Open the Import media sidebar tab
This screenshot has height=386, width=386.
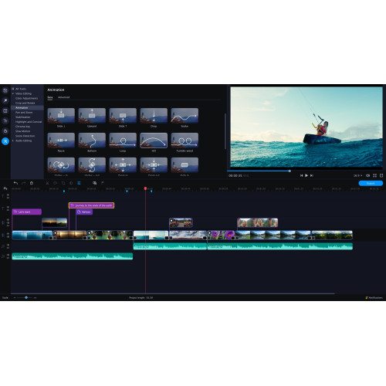point(5,90)
